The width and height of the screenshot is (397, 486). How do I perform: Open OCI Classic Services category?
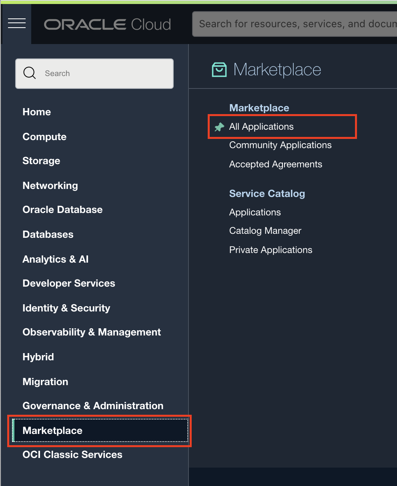pyautogui.click(x=72, y=455)
